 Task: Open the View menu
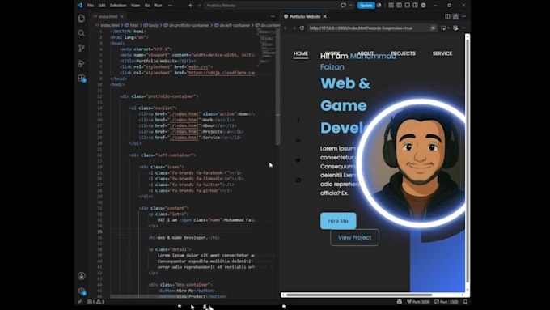tap(135, 6)
